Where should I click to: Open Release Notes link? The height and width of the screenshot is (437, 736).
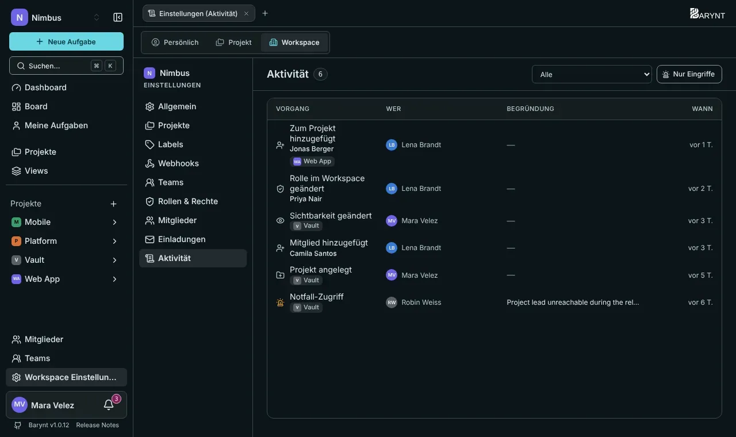pos(97,425)
